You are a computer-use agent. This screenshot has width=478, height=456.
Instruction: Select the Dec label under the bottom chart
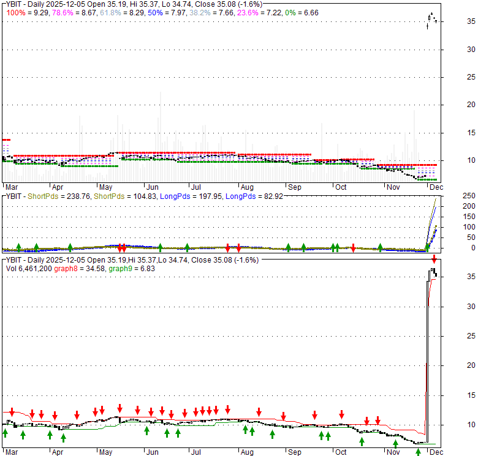pos(436,452)
